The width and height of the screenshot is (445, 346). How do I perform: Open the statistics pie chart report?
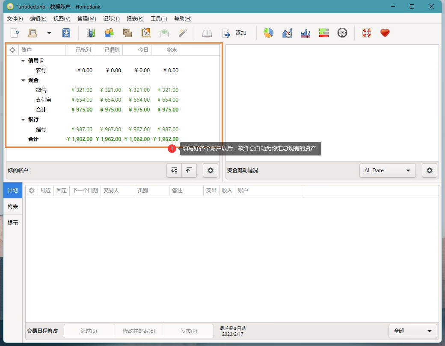click(x=268, y=33)
